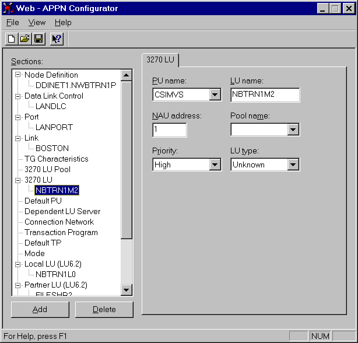
Task: Click the context Help arrow icon
Action: (56, 39)
